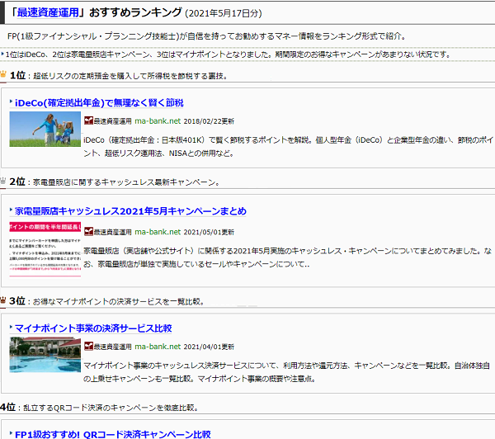Open the 最速資産運用 link in the heading
495x439 pixels.
coord(48,12)
